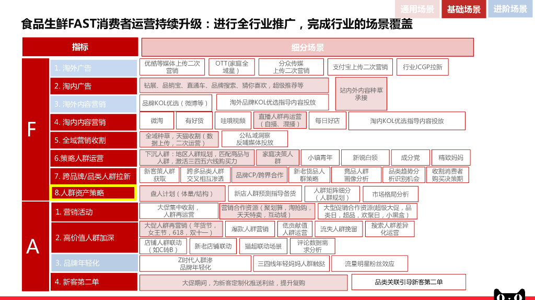Click OTT(家庭全域星) box
This screenshot has width=535, height=300.
click(x=231, y=67)
